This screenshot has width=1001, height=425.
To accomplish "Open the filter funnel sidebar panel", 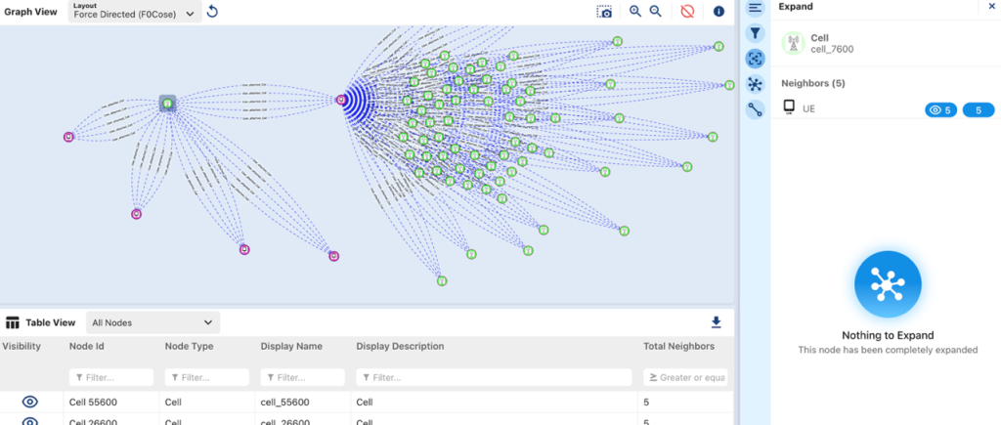I will (x=756, y=33).
